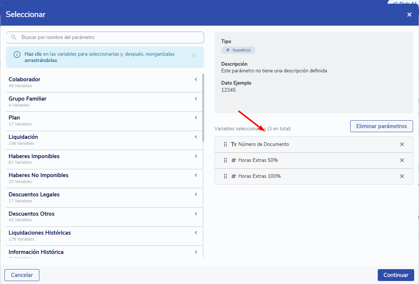This screenshot has width=419, height=284.
Task: Close the Seleccionar dialog with the X icon
Action: pos(409,15)
